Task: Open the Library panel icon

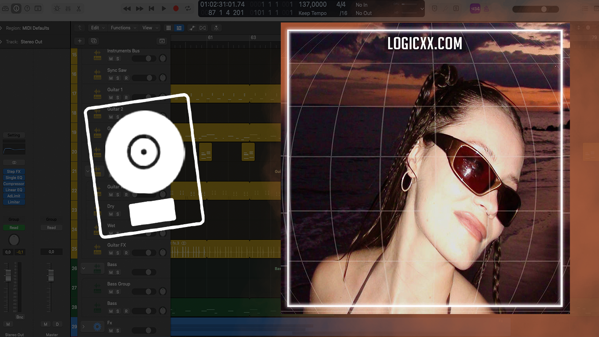Action: pos(5,8)
